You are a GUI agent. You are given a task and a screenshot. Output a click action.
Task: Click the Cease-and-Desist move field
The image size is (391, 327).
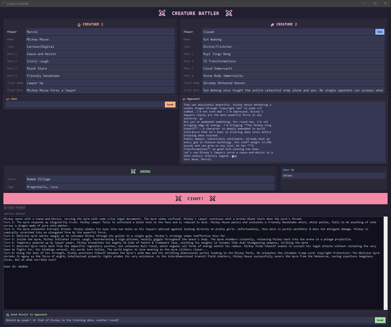[x=100, y=54]
